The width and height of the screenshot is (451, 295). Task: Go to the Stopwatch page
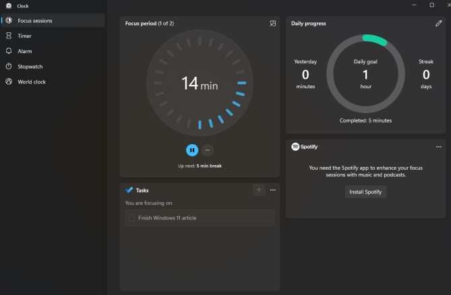click(53, 67)
